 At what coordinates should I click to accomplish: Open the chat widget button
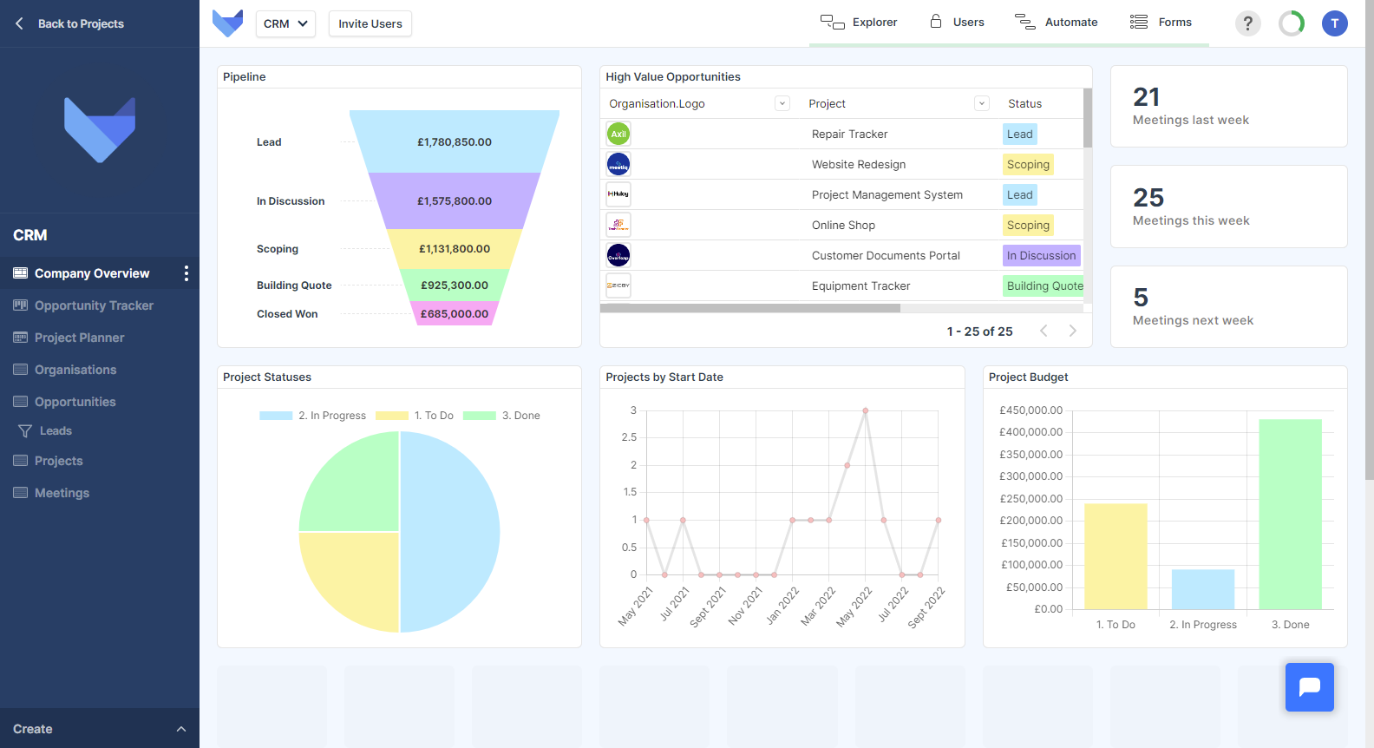tap(1309, 687)
